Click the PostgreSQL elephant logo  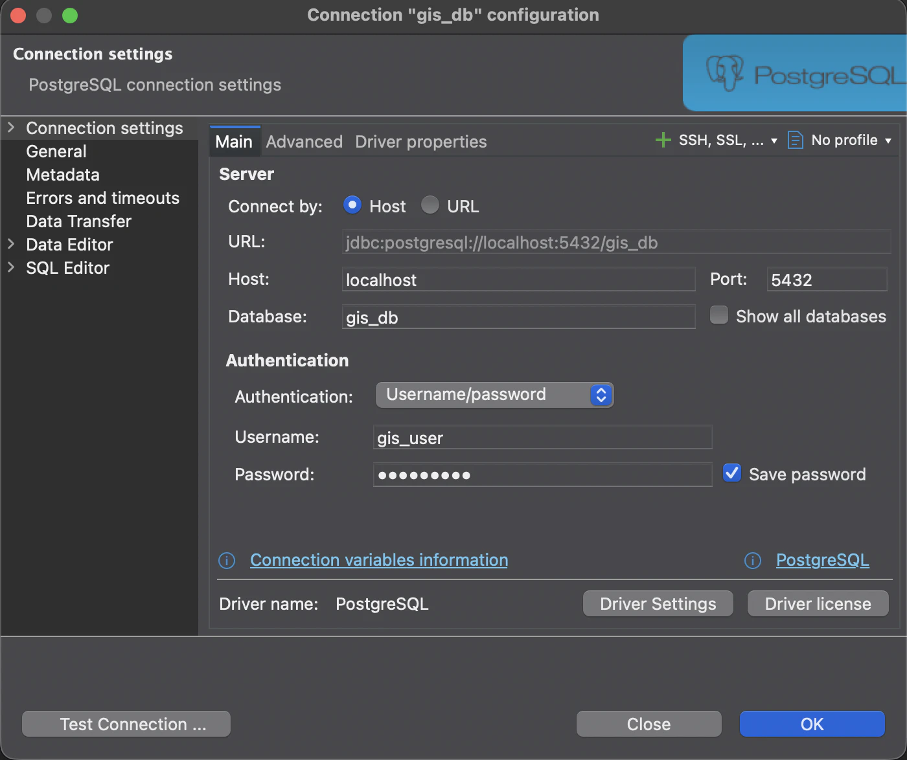point(724,73)
